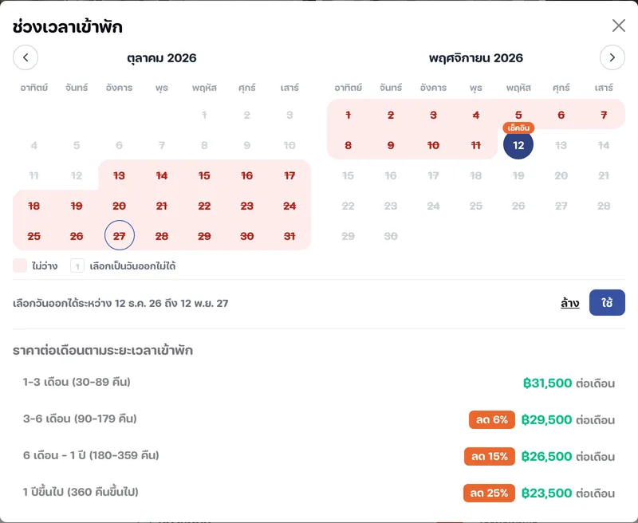Select November 20 in the calendar
Screen dimensions: 638x523
click(561, 175)
